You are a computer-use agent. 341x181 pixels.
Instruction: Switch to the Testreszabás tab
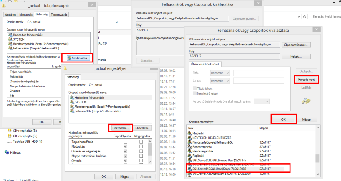(60, 14)
